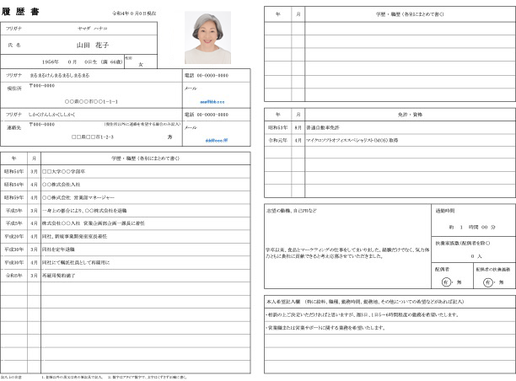516x381 pixels.
Task: Click the name field 山田 花子
Action: pyautogui.click(x=93, y=45)
